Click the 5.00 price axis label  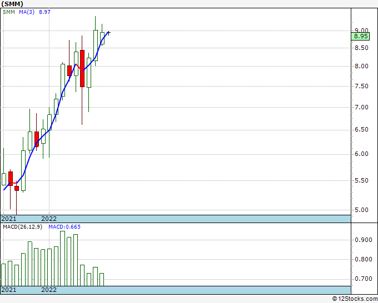click(x=361, y=210)
